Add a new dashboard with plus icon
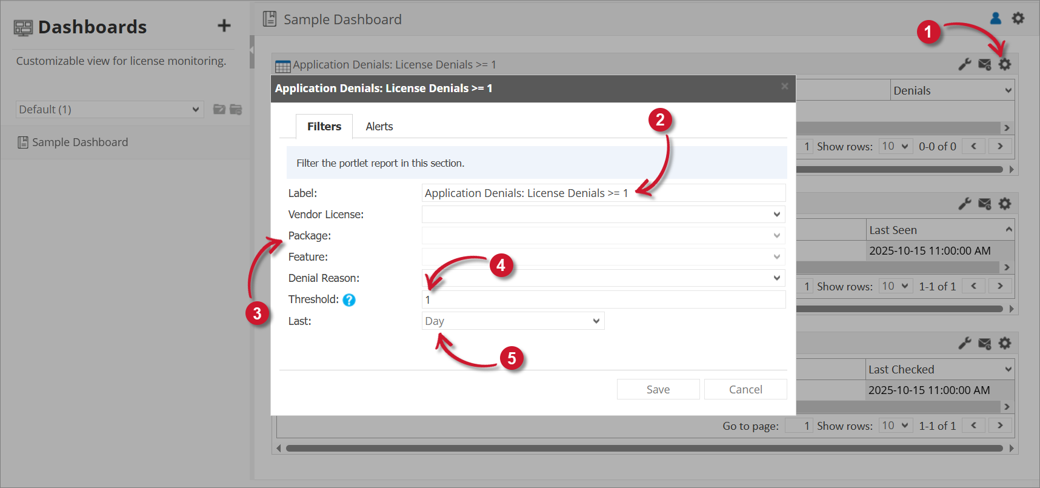The width and height of the screenshot is (1040, 488). [224, 25]
